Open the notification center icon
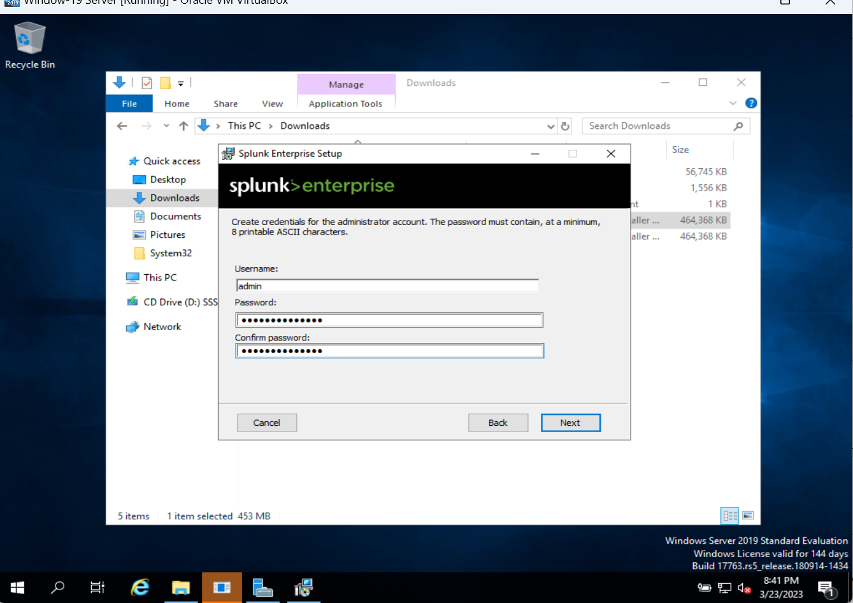The width and height of the screenshot is (853, 603). pos(826,588)
